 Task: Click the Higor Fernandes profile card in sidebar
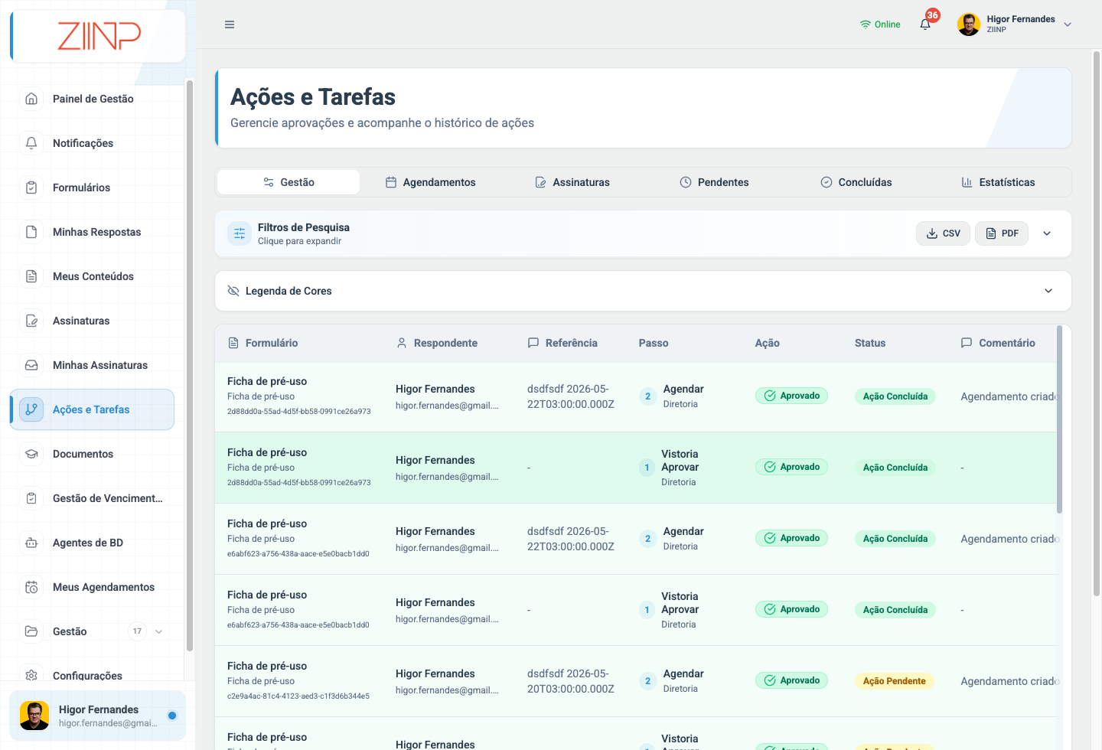coord(97,716)
